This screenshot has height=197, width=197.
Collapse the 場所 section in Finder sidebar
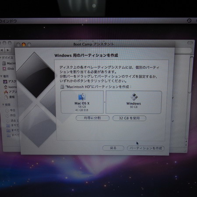tap(1, 76)
